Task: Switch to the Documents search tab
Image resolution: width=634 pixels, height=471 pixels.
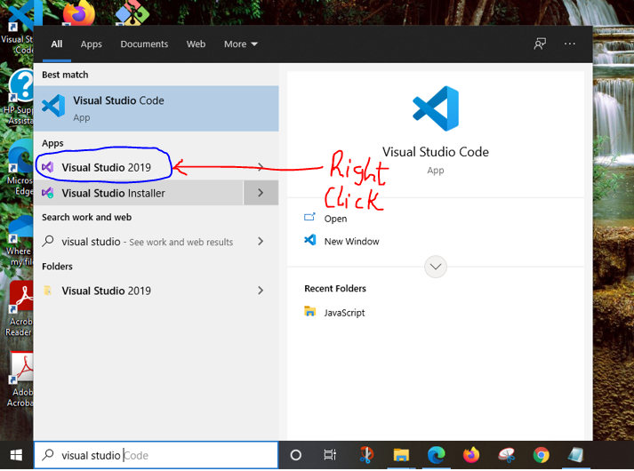Action: [x=144, y=44]
